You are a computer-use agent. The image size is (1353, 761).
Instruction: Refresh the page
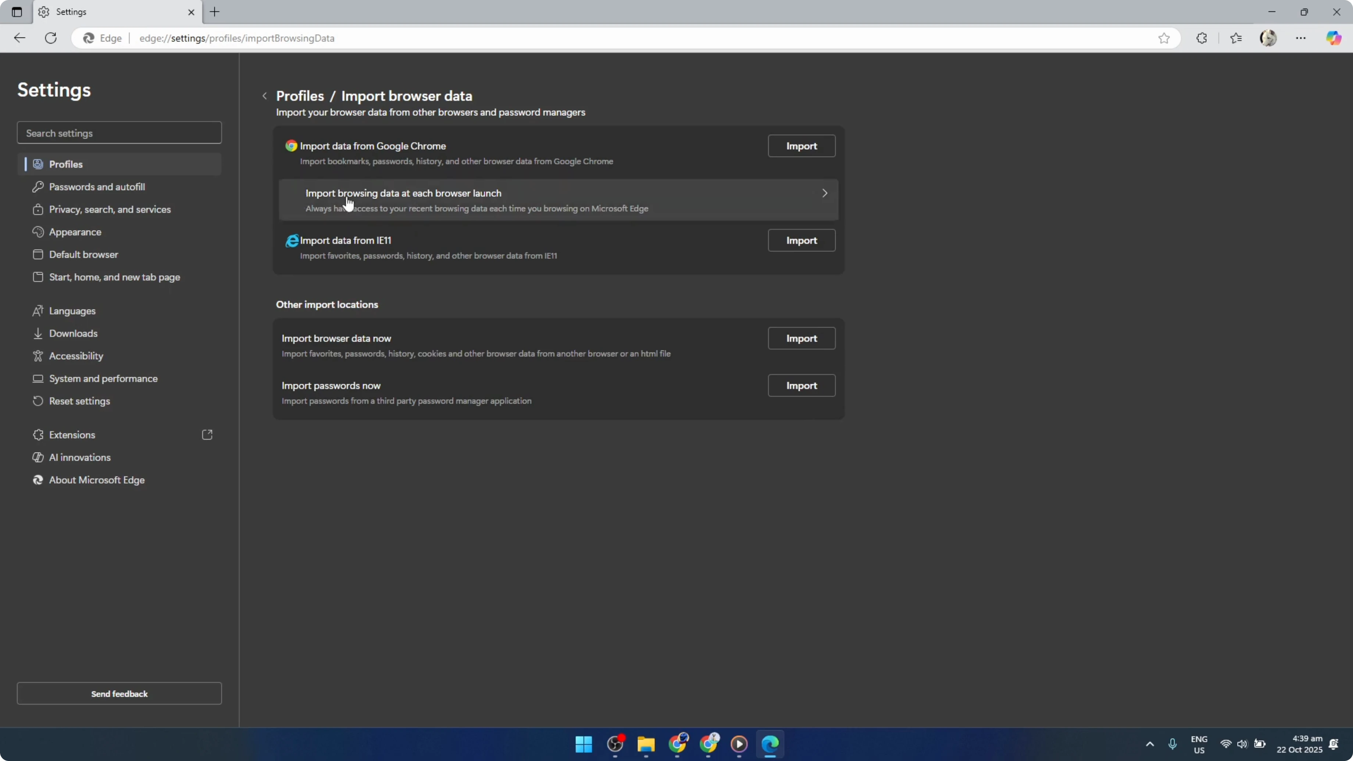point(51,38)
